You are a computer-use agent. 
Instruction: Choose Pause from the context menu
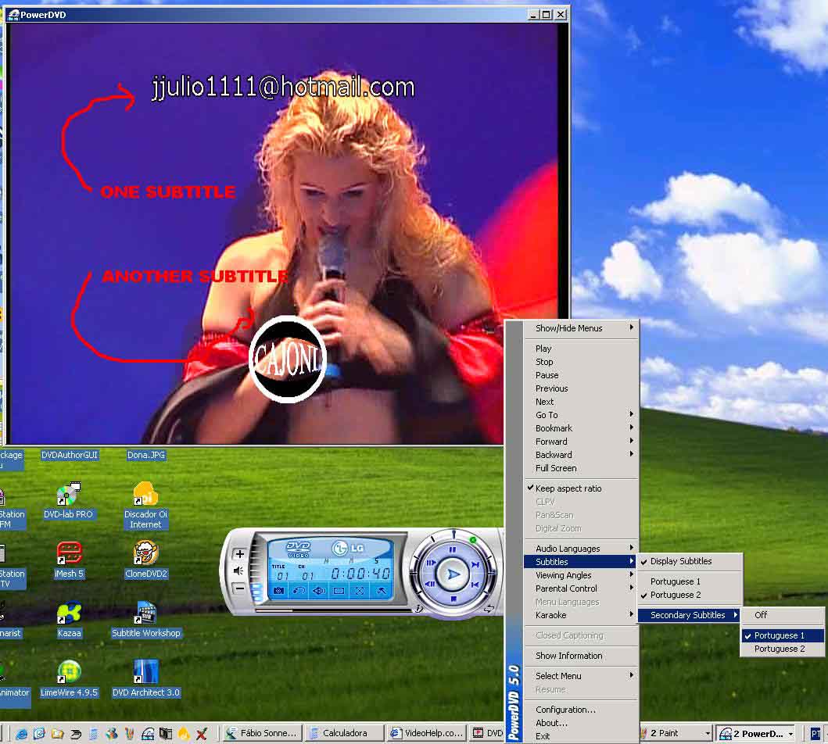(581, 375)
